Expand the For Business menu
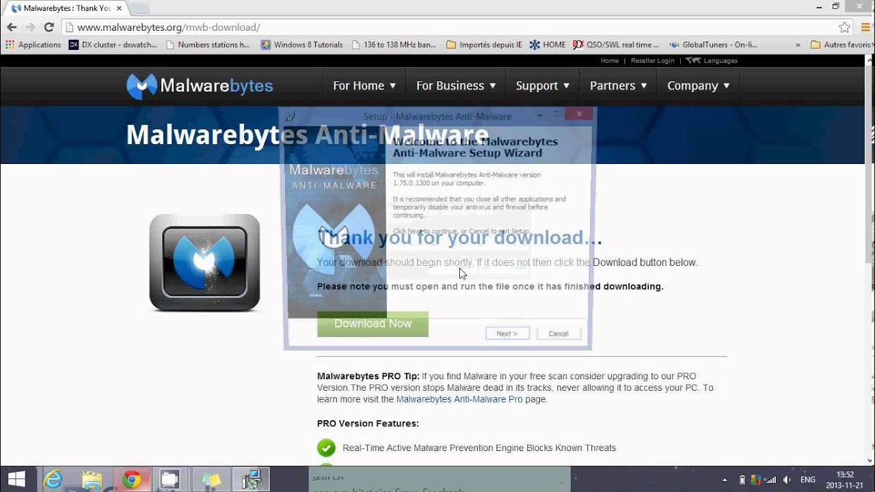This screenshot has width=875, height=492. pos(456,85)
